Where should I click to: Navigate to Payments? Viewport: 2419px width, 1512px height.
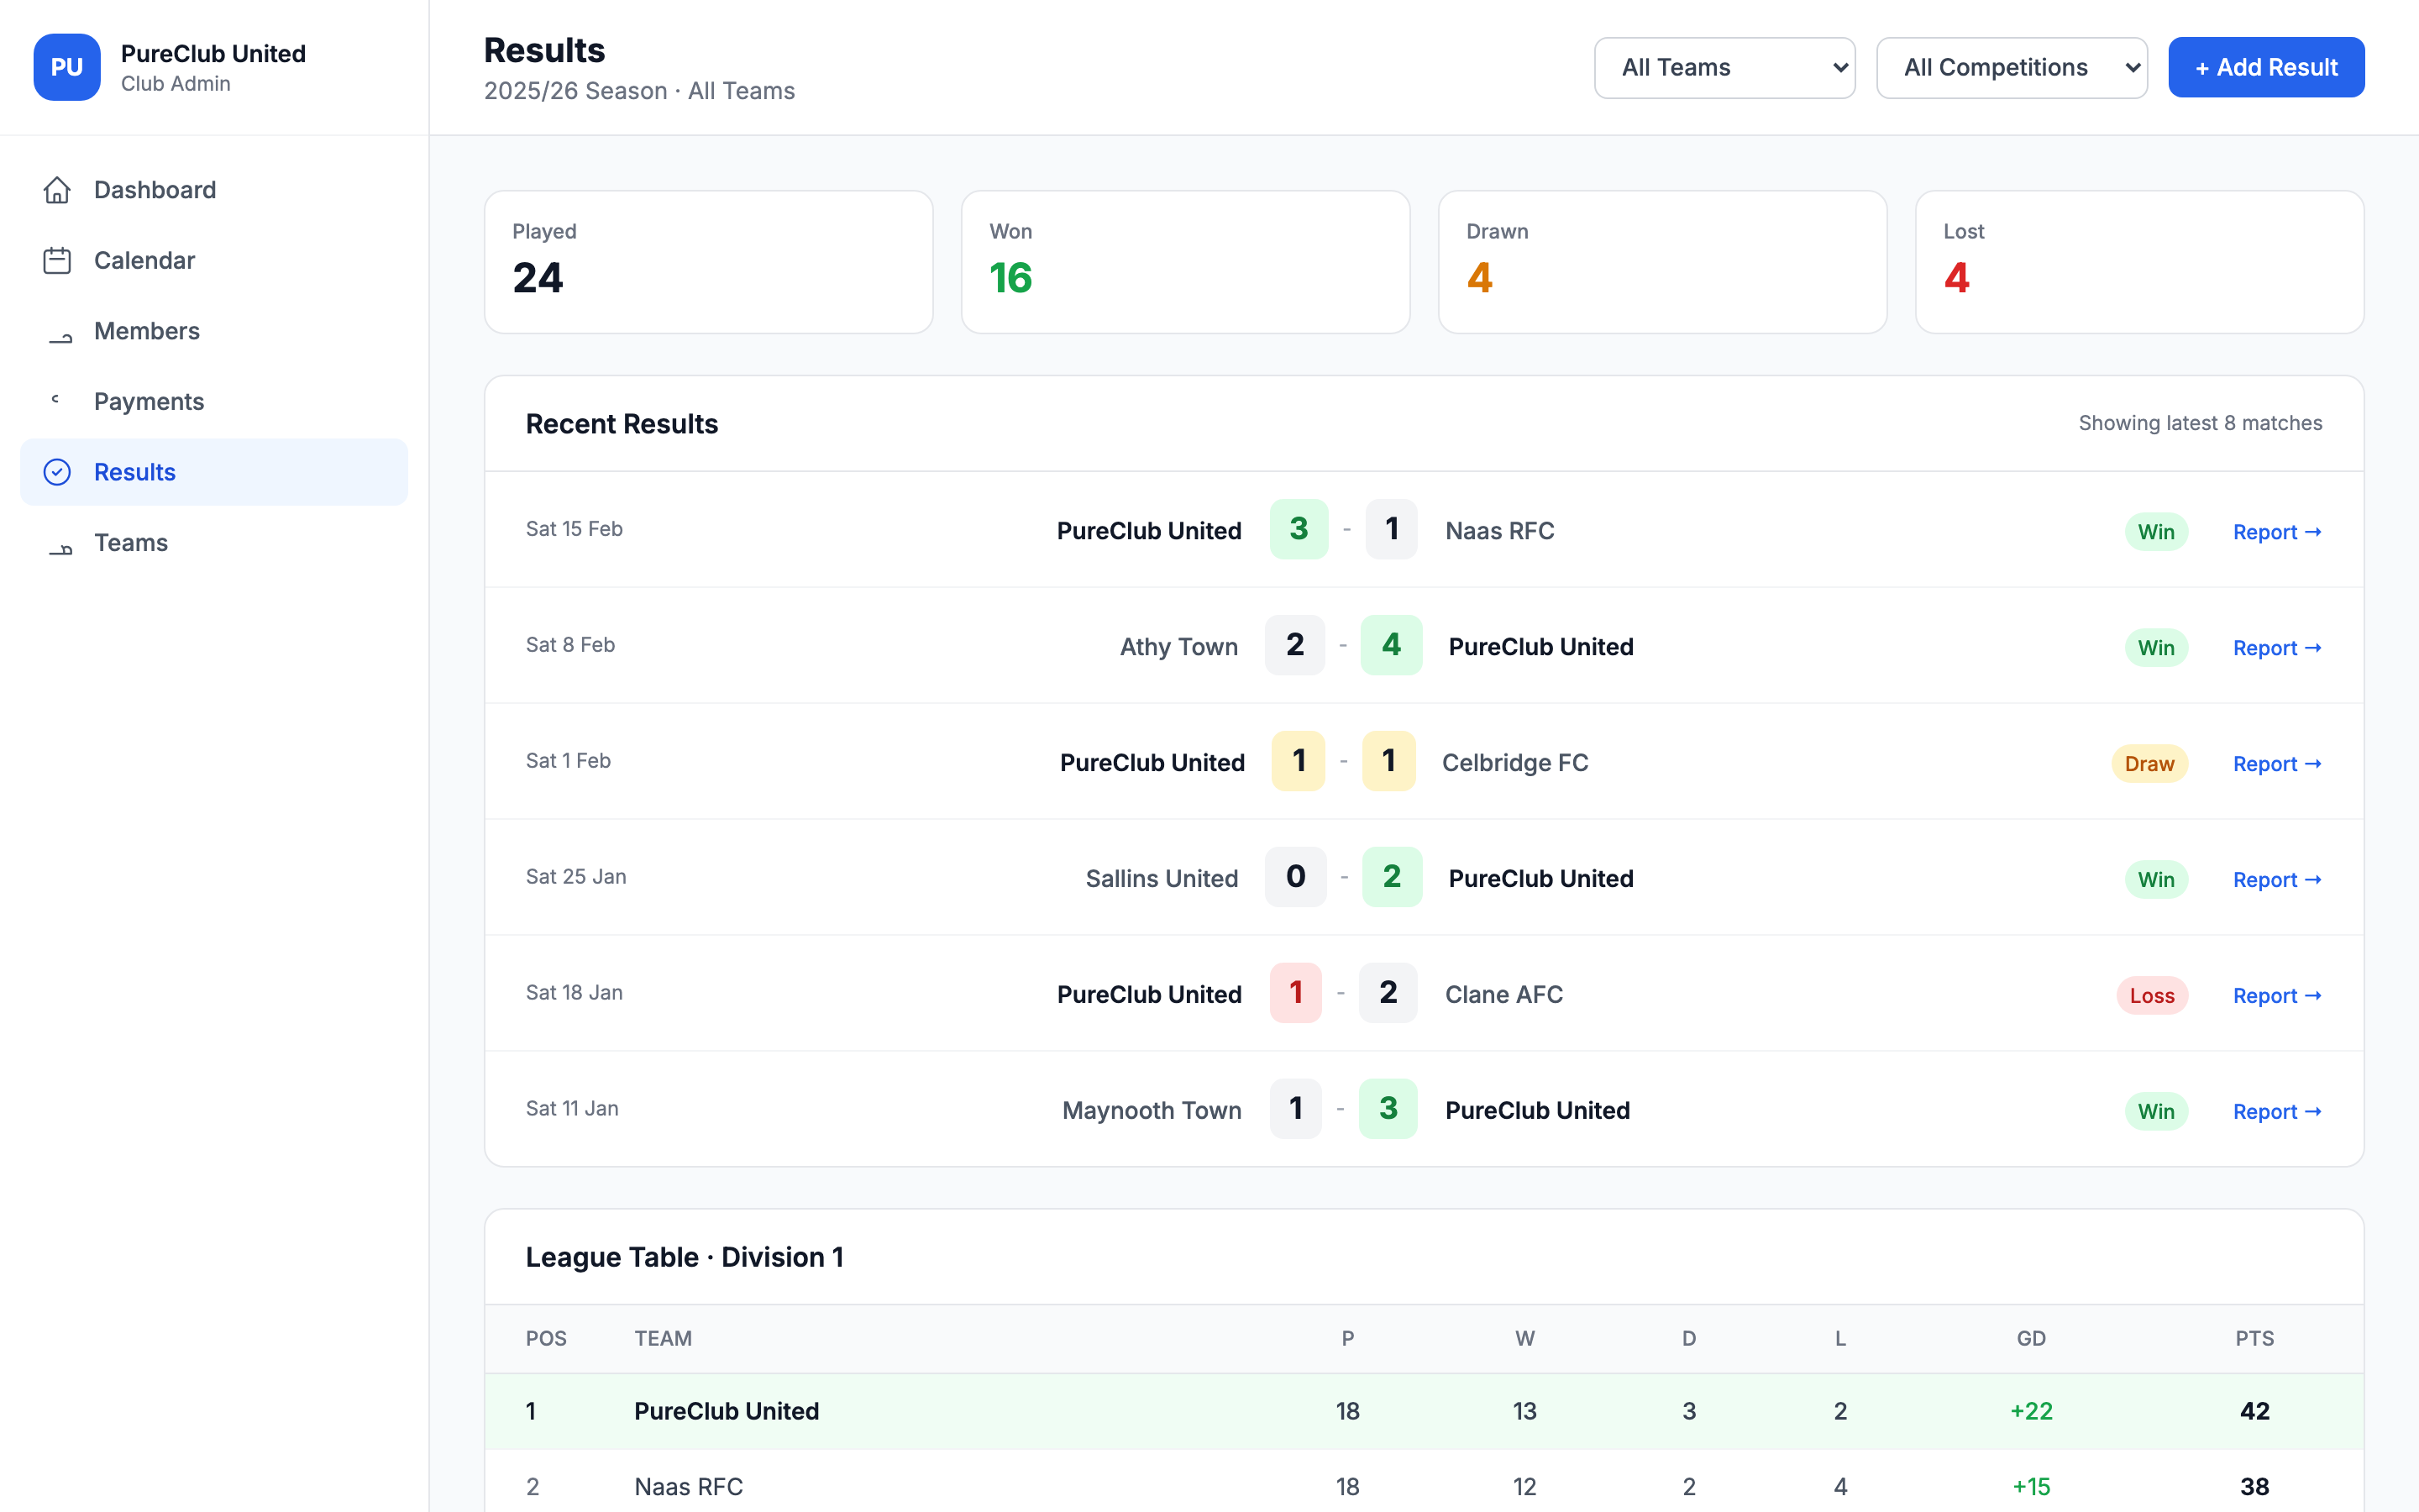[x=214, y=401]
